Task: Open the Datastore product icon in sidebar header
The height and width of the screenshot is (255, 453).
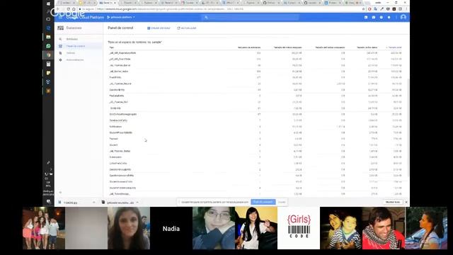Action: pyautogui.click(x=60, y=28)
